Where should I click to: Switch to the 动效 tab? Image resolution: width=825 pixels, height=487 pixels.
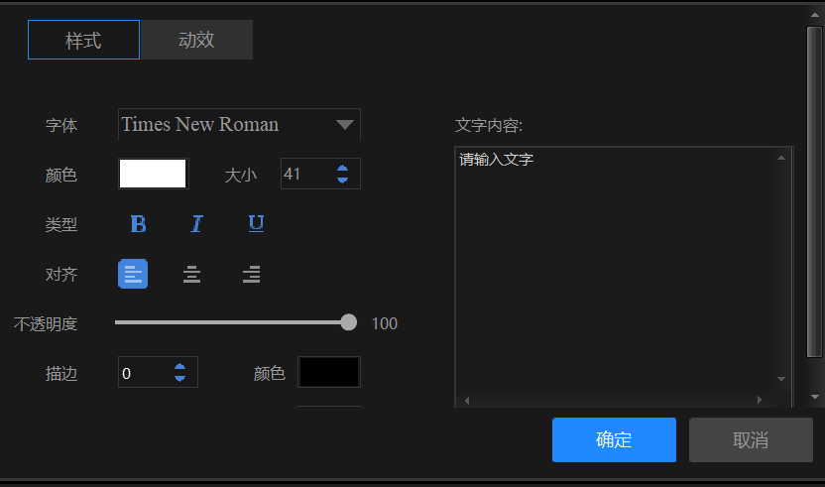[196, 41]
